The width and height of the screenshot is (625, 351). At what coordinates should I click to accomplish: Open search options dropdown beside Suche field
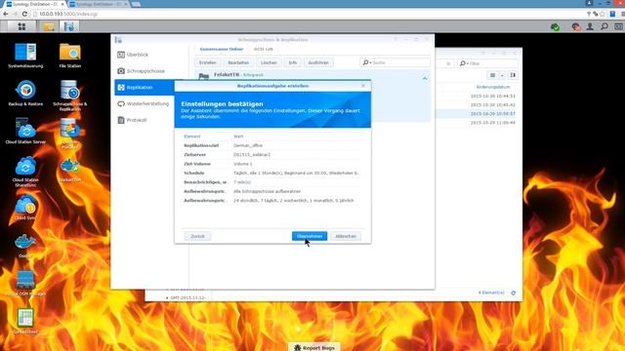coord(366,62)
